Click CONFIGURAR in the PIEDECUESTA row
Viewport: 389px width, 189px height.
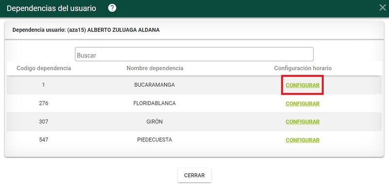[302, 140]
